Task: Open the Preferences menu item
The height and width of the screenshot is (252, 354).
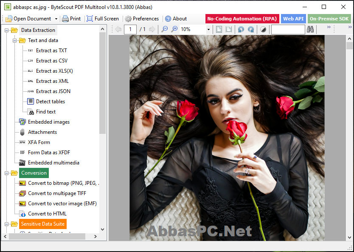Action: 142,19
